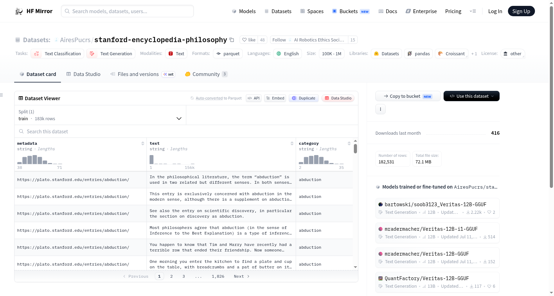The width and height of the screenshot is (554, 296).
Task: Jump to last page 1,826
Action: [x=218, y=276]
